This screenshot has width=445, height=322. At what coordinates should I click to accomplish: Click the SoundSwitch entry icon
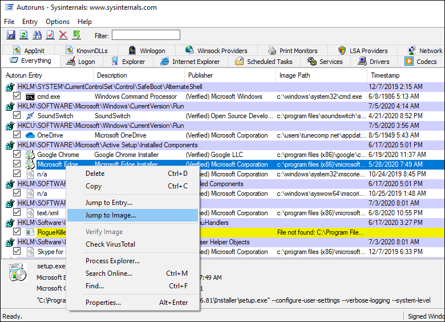[30, 116]
